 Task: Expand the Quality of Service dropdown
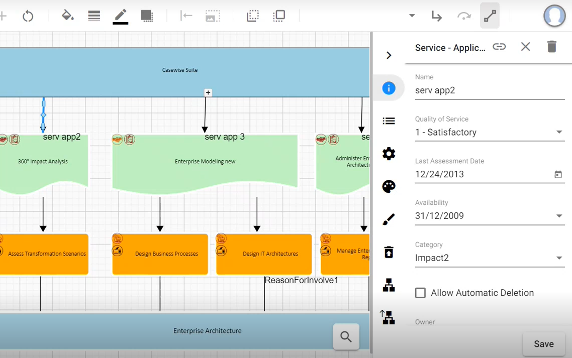[559, 132]
